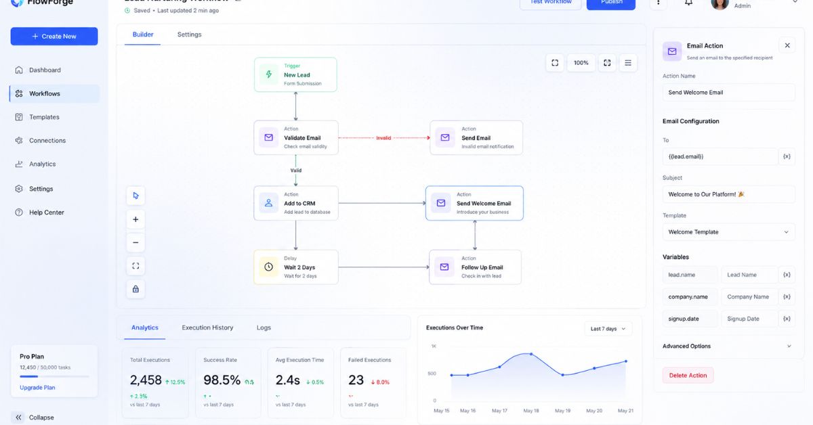Viewport: 813px width, 425px height.
Task: Click the Templates sidebar icon
Action: click(19, 117)
